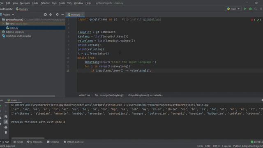Click the UTF-8 encoding in status bar

[216, 146]
